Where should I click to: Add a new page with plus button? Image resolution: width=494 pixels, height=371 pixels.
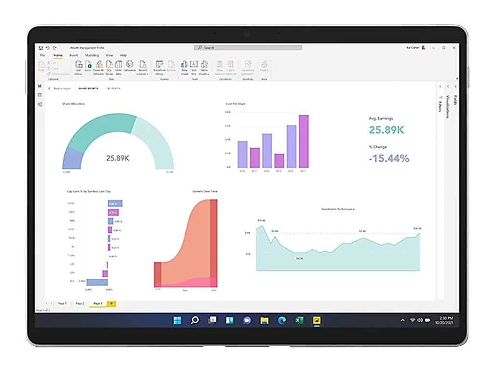111,303
